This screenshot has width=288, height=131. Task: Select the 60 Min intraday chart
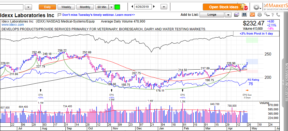tap(102, 7)
